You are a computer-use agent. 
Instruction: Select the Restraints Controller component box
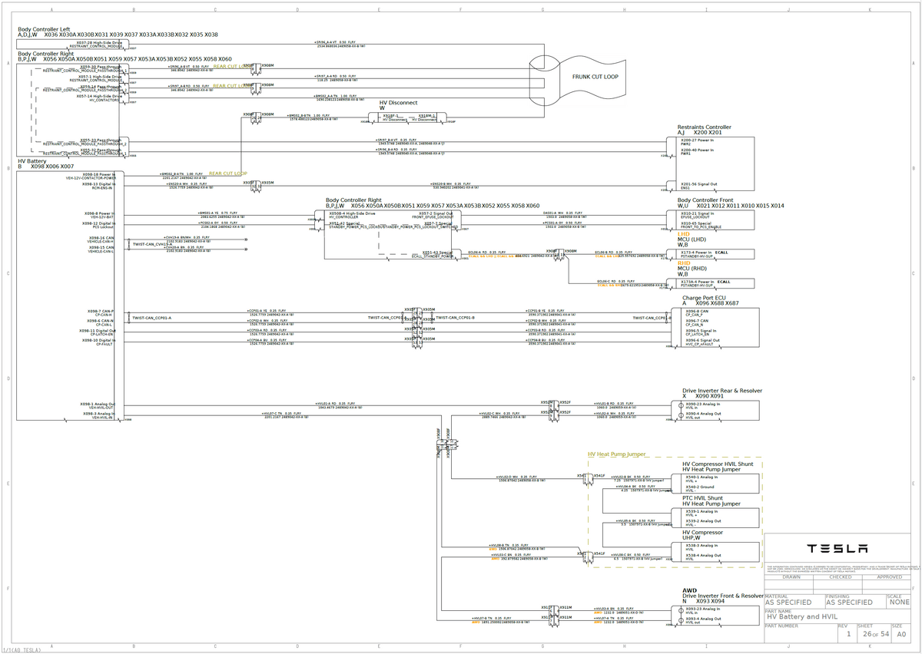click(x=714, y=163)
